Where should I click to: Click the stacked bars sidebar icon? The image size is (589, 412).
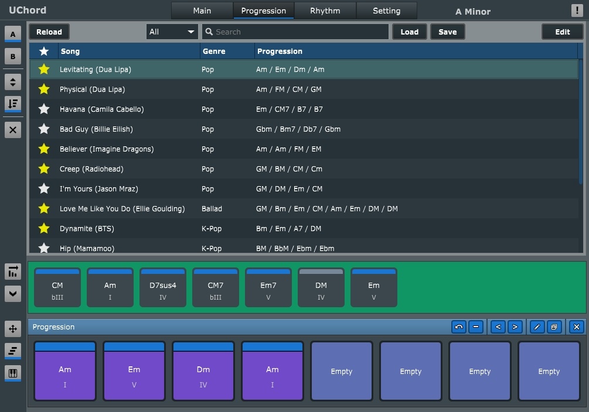13,351
